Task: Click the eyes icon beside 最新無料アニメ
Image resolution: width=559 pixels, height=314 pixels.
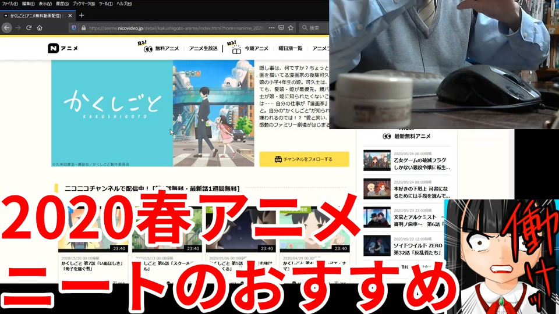Action: click(387, 136)
